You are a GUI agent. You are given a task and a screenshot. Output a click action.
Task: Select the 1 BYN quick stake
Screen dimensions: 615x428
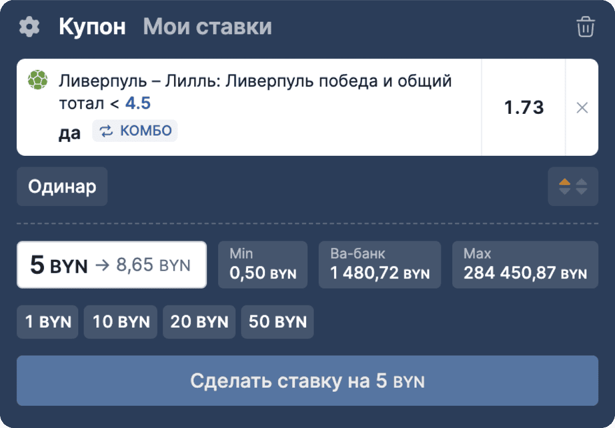(x=48, y=322)
